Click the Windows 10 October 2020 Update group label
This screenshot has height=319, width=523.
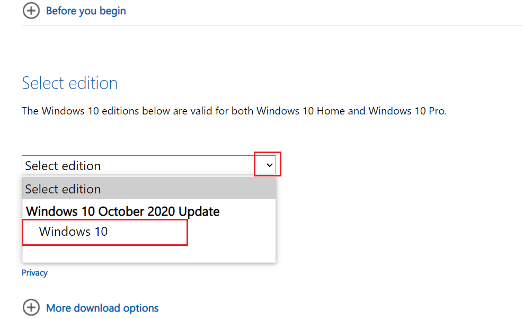pos(123,211)
